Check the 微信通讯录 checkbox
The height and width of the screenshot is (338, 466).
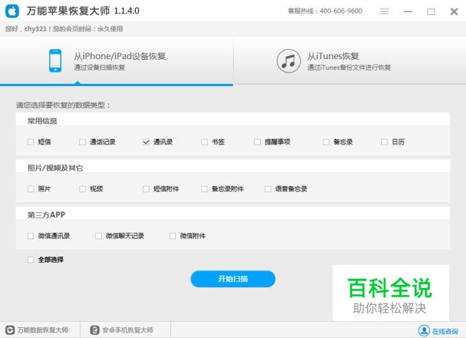[30, 236]
